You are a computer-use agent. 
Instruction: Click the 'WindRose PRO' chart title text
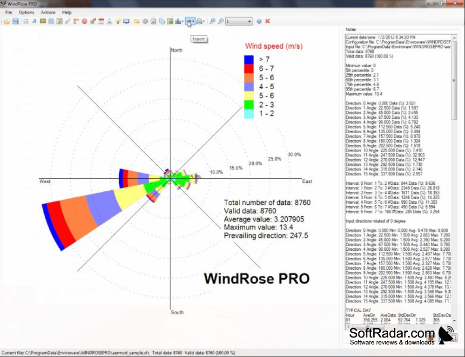click(257, 279)
